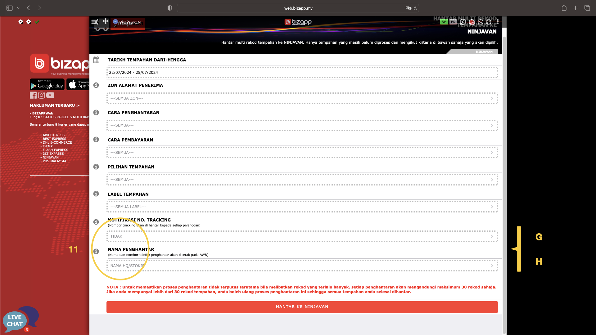Viewport: 596px width, 335px height.
Task: Reload page using Safari reload icon
Action: (415, 8)
